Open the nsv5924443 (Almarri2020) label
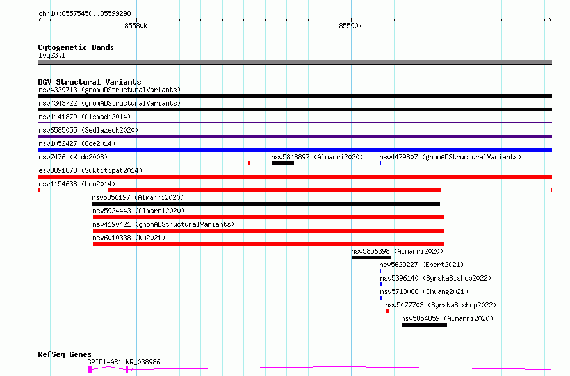570x376 pixels. 138,211
